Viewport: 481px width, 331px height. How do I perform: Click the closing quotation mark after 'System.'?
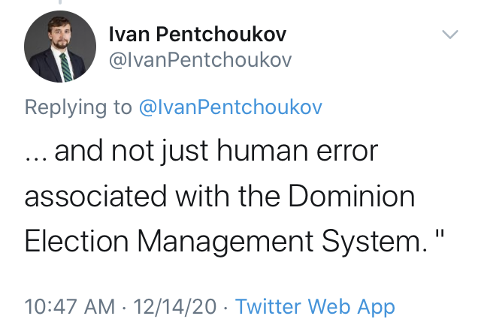click(x=440, y=234)
